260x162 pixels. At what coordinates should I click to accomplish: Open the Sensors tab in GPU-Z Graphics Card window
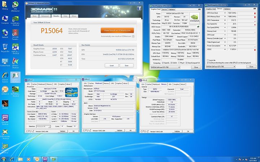point(164,10)
